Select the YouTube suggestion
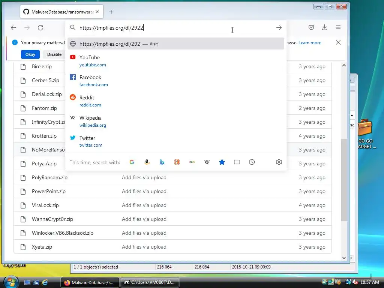 pos(176,61)
